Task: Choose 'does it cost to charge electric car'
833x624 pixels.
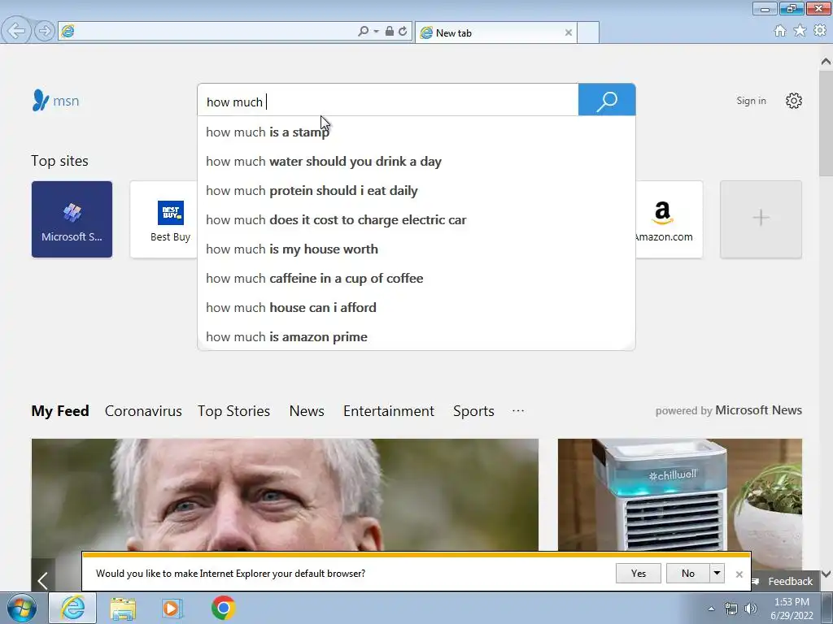Action: pyautogui.click(x=416, y=219)
